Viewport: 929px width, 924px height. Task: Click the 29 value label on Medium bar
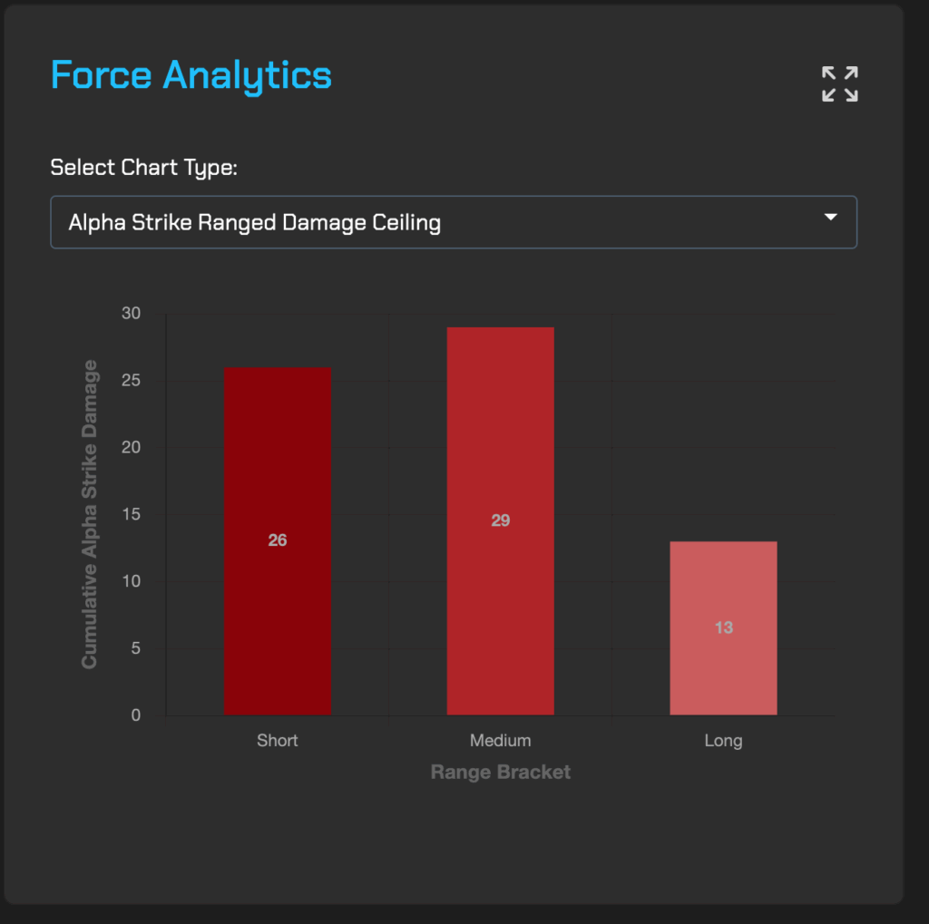pyautogui.click(x=500, y=520)
